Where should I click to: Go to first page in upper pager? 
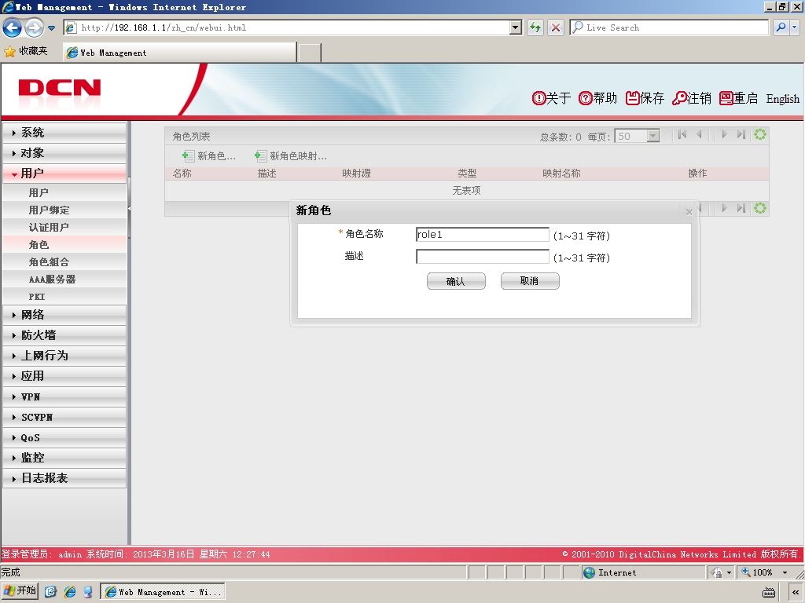coord(682,135)
